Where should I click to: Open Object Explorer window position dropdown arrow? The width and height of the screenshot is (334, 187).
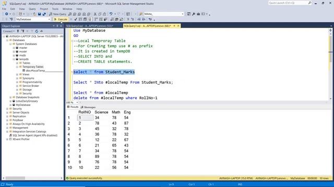click(53, 26)
